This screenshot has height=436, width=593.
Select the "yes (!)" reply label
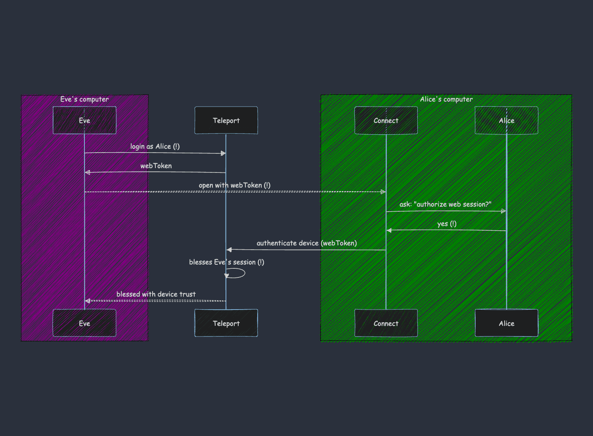[x=447, y=224]
